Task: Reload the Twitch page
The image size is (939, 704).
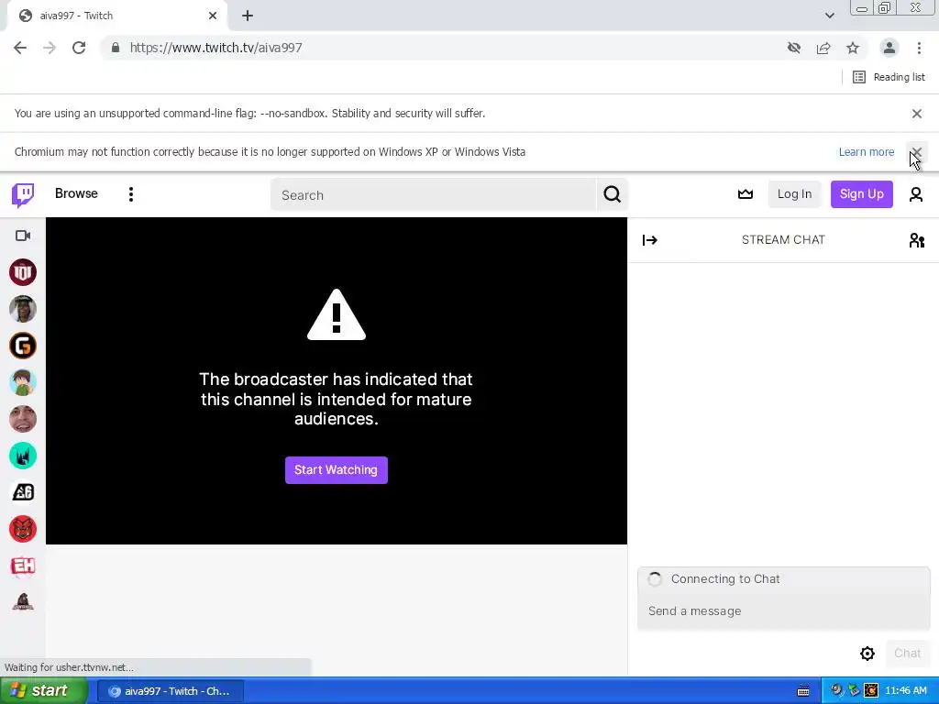Action: [x=79, y=48]
